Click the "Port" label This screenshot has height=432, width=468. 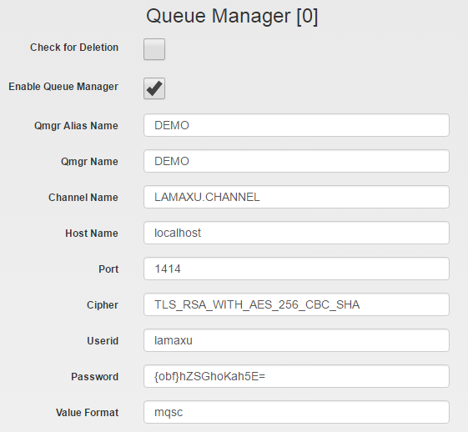coord(108,269)
